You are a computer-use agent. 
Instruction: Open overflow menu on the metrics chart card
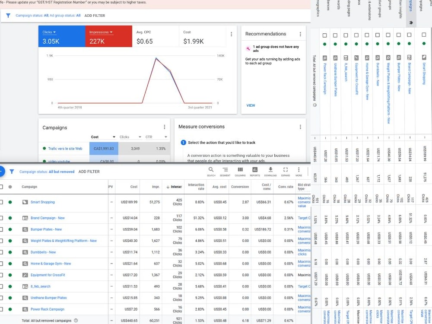click(x=232, y=34)
